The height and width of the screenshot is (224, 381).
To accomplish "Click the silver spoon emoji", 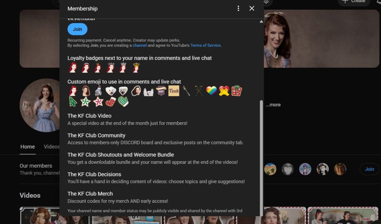I will (186, 91).
